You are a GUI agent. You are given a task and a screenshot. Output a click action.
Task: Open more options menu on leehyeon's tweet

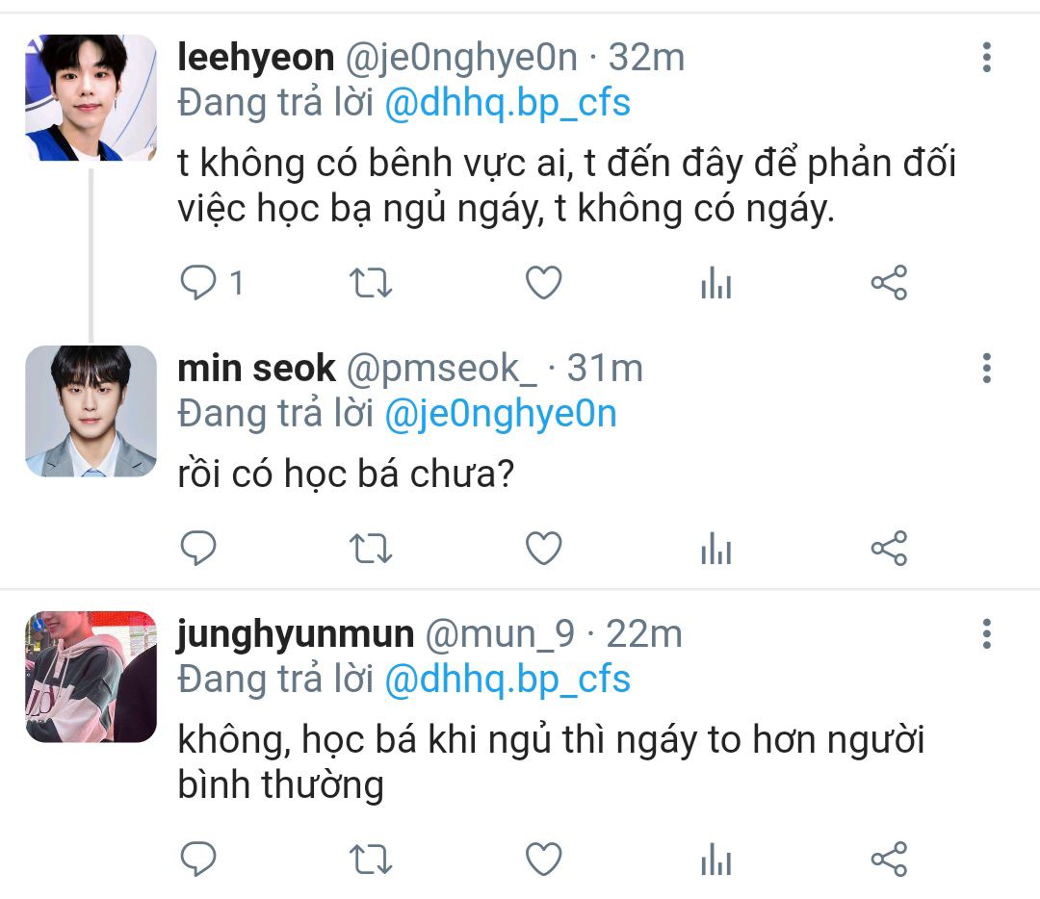click(x=987, y=57)
